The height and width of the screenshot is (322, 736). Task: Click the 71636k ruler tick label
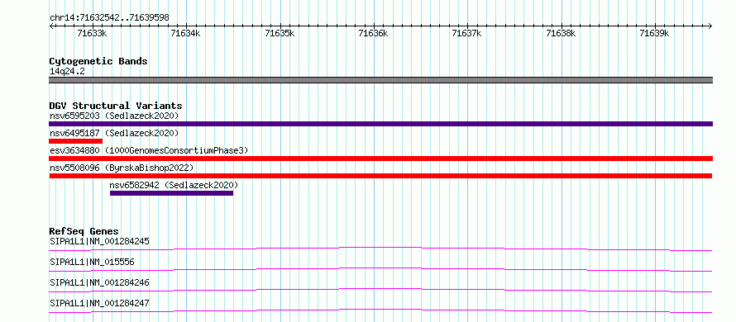pyautogui.click(x=373, y=33)
